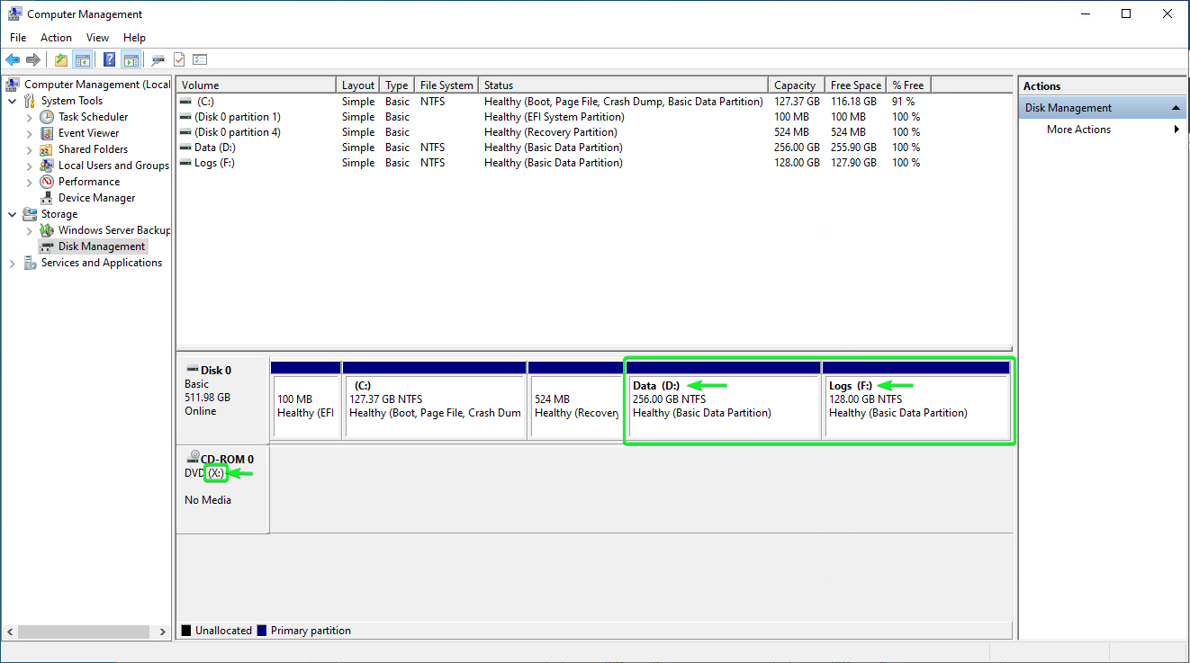Click the gray Forward arrow in toolbar
Screen dimensions: 1190x663
pyautogui.click(x=33, y=59)
